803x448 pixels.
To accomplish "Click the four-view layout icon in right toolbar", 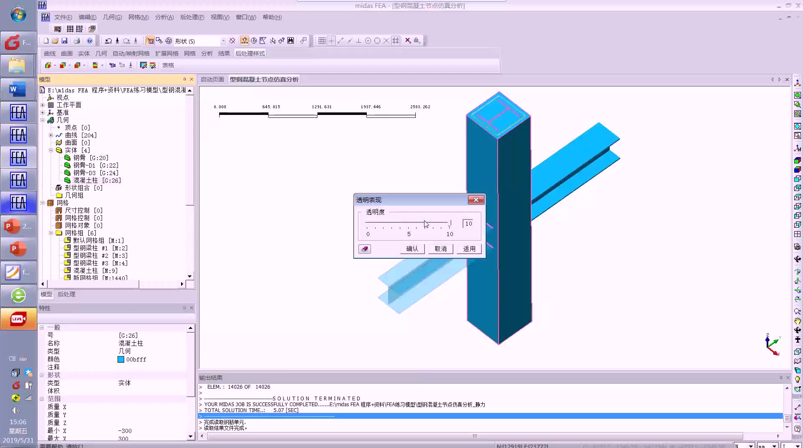I will (798, 234).
